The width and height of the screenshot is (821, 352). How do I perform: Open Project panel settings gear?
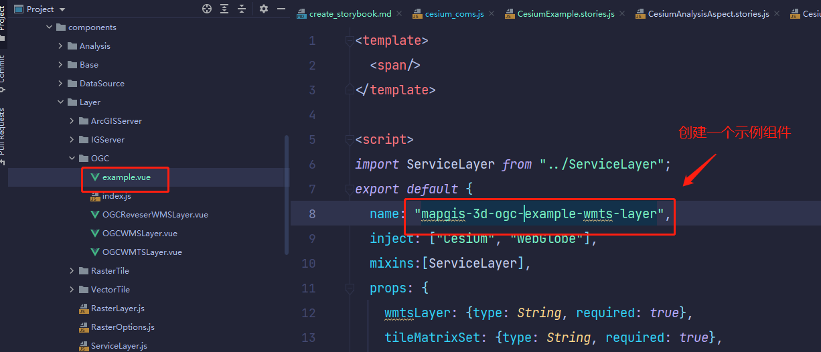[x=263, y=9]
